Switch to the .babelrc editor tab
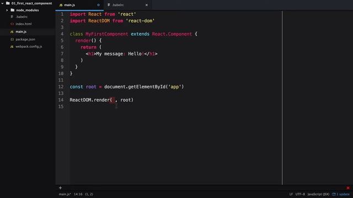353x198 pixels. point(127,5)
